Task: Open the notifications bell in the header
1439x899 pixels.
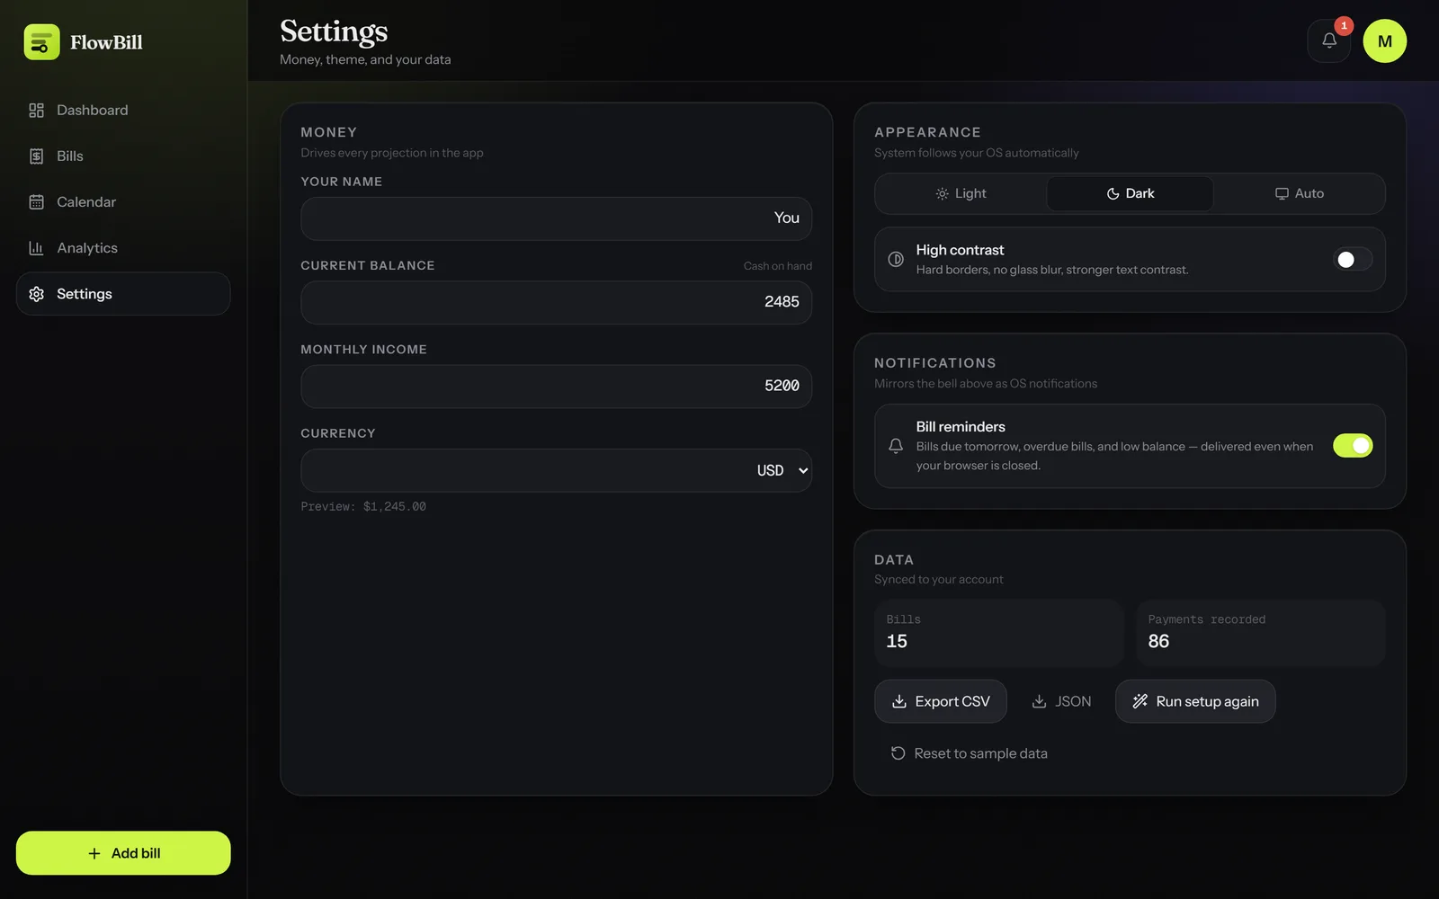Action: 1329,40
